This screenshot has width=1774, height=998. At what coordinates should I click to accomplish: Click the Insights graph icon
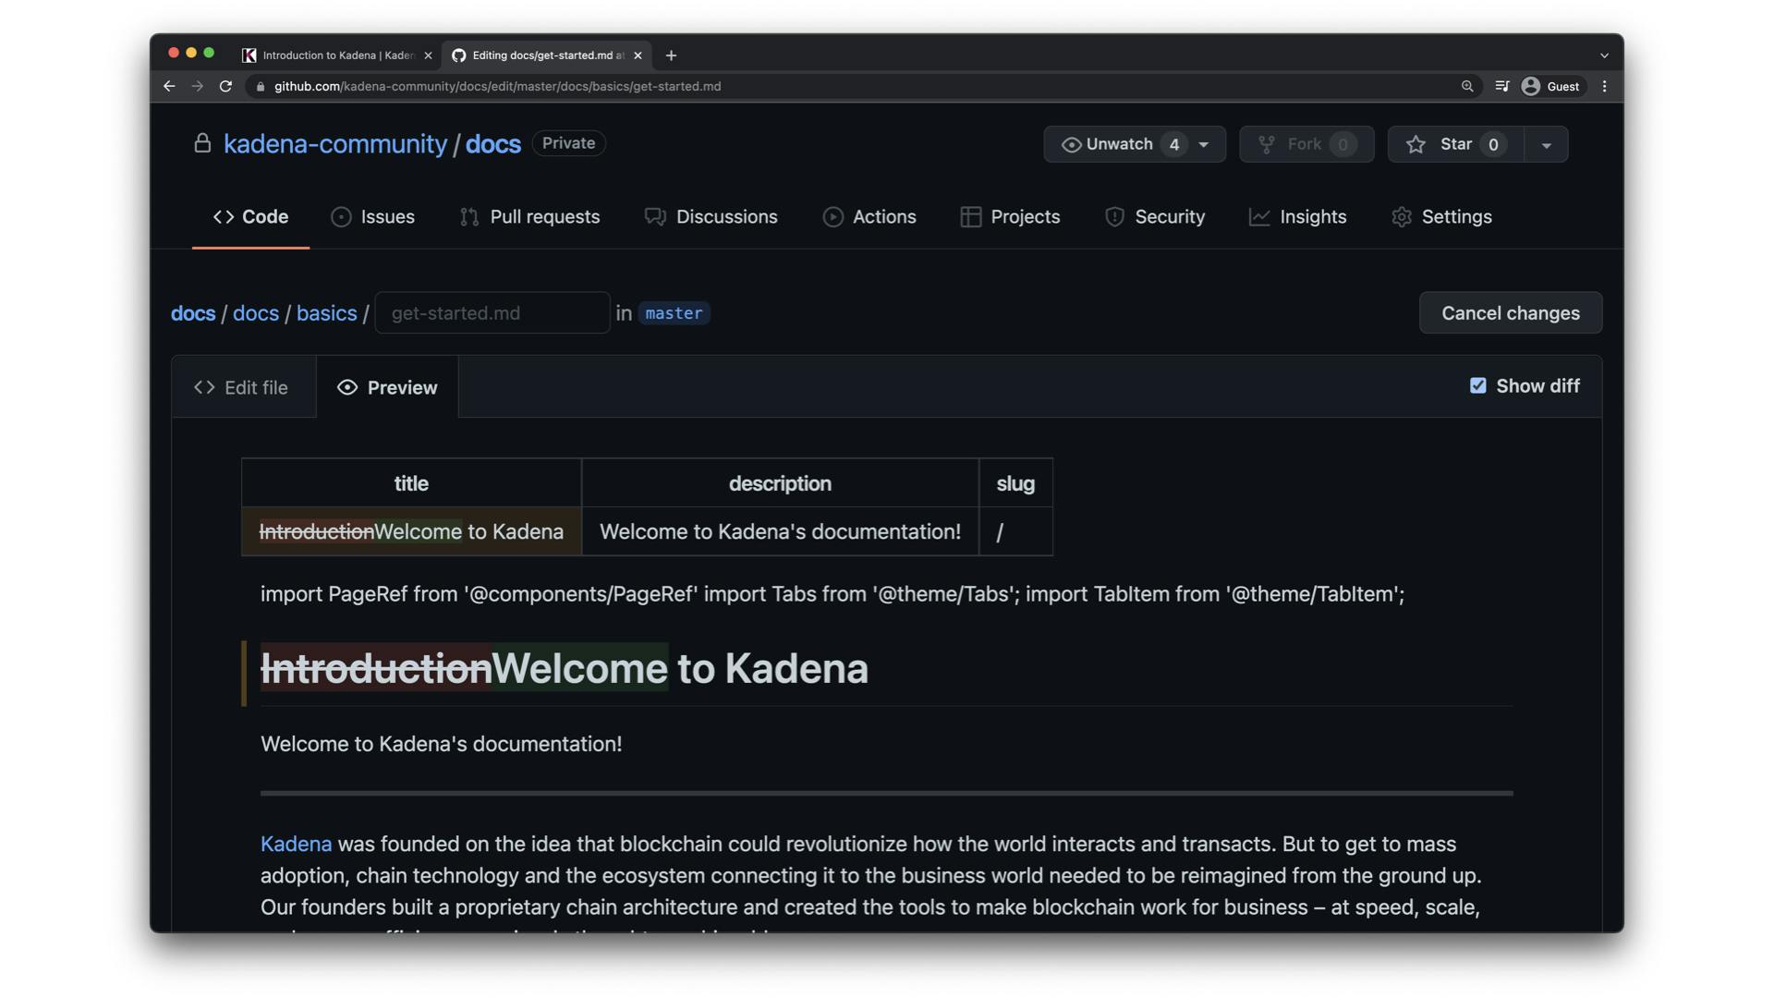pos(1258,215)
